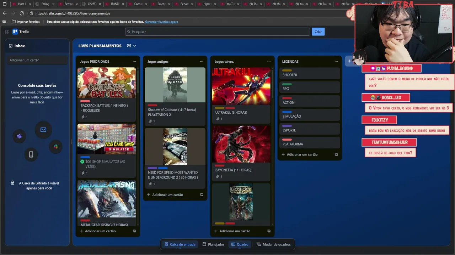The height and width of the screenshot is (255, 455).
Task: Switch to the Chefão browser tab
Action: (91, 4)
